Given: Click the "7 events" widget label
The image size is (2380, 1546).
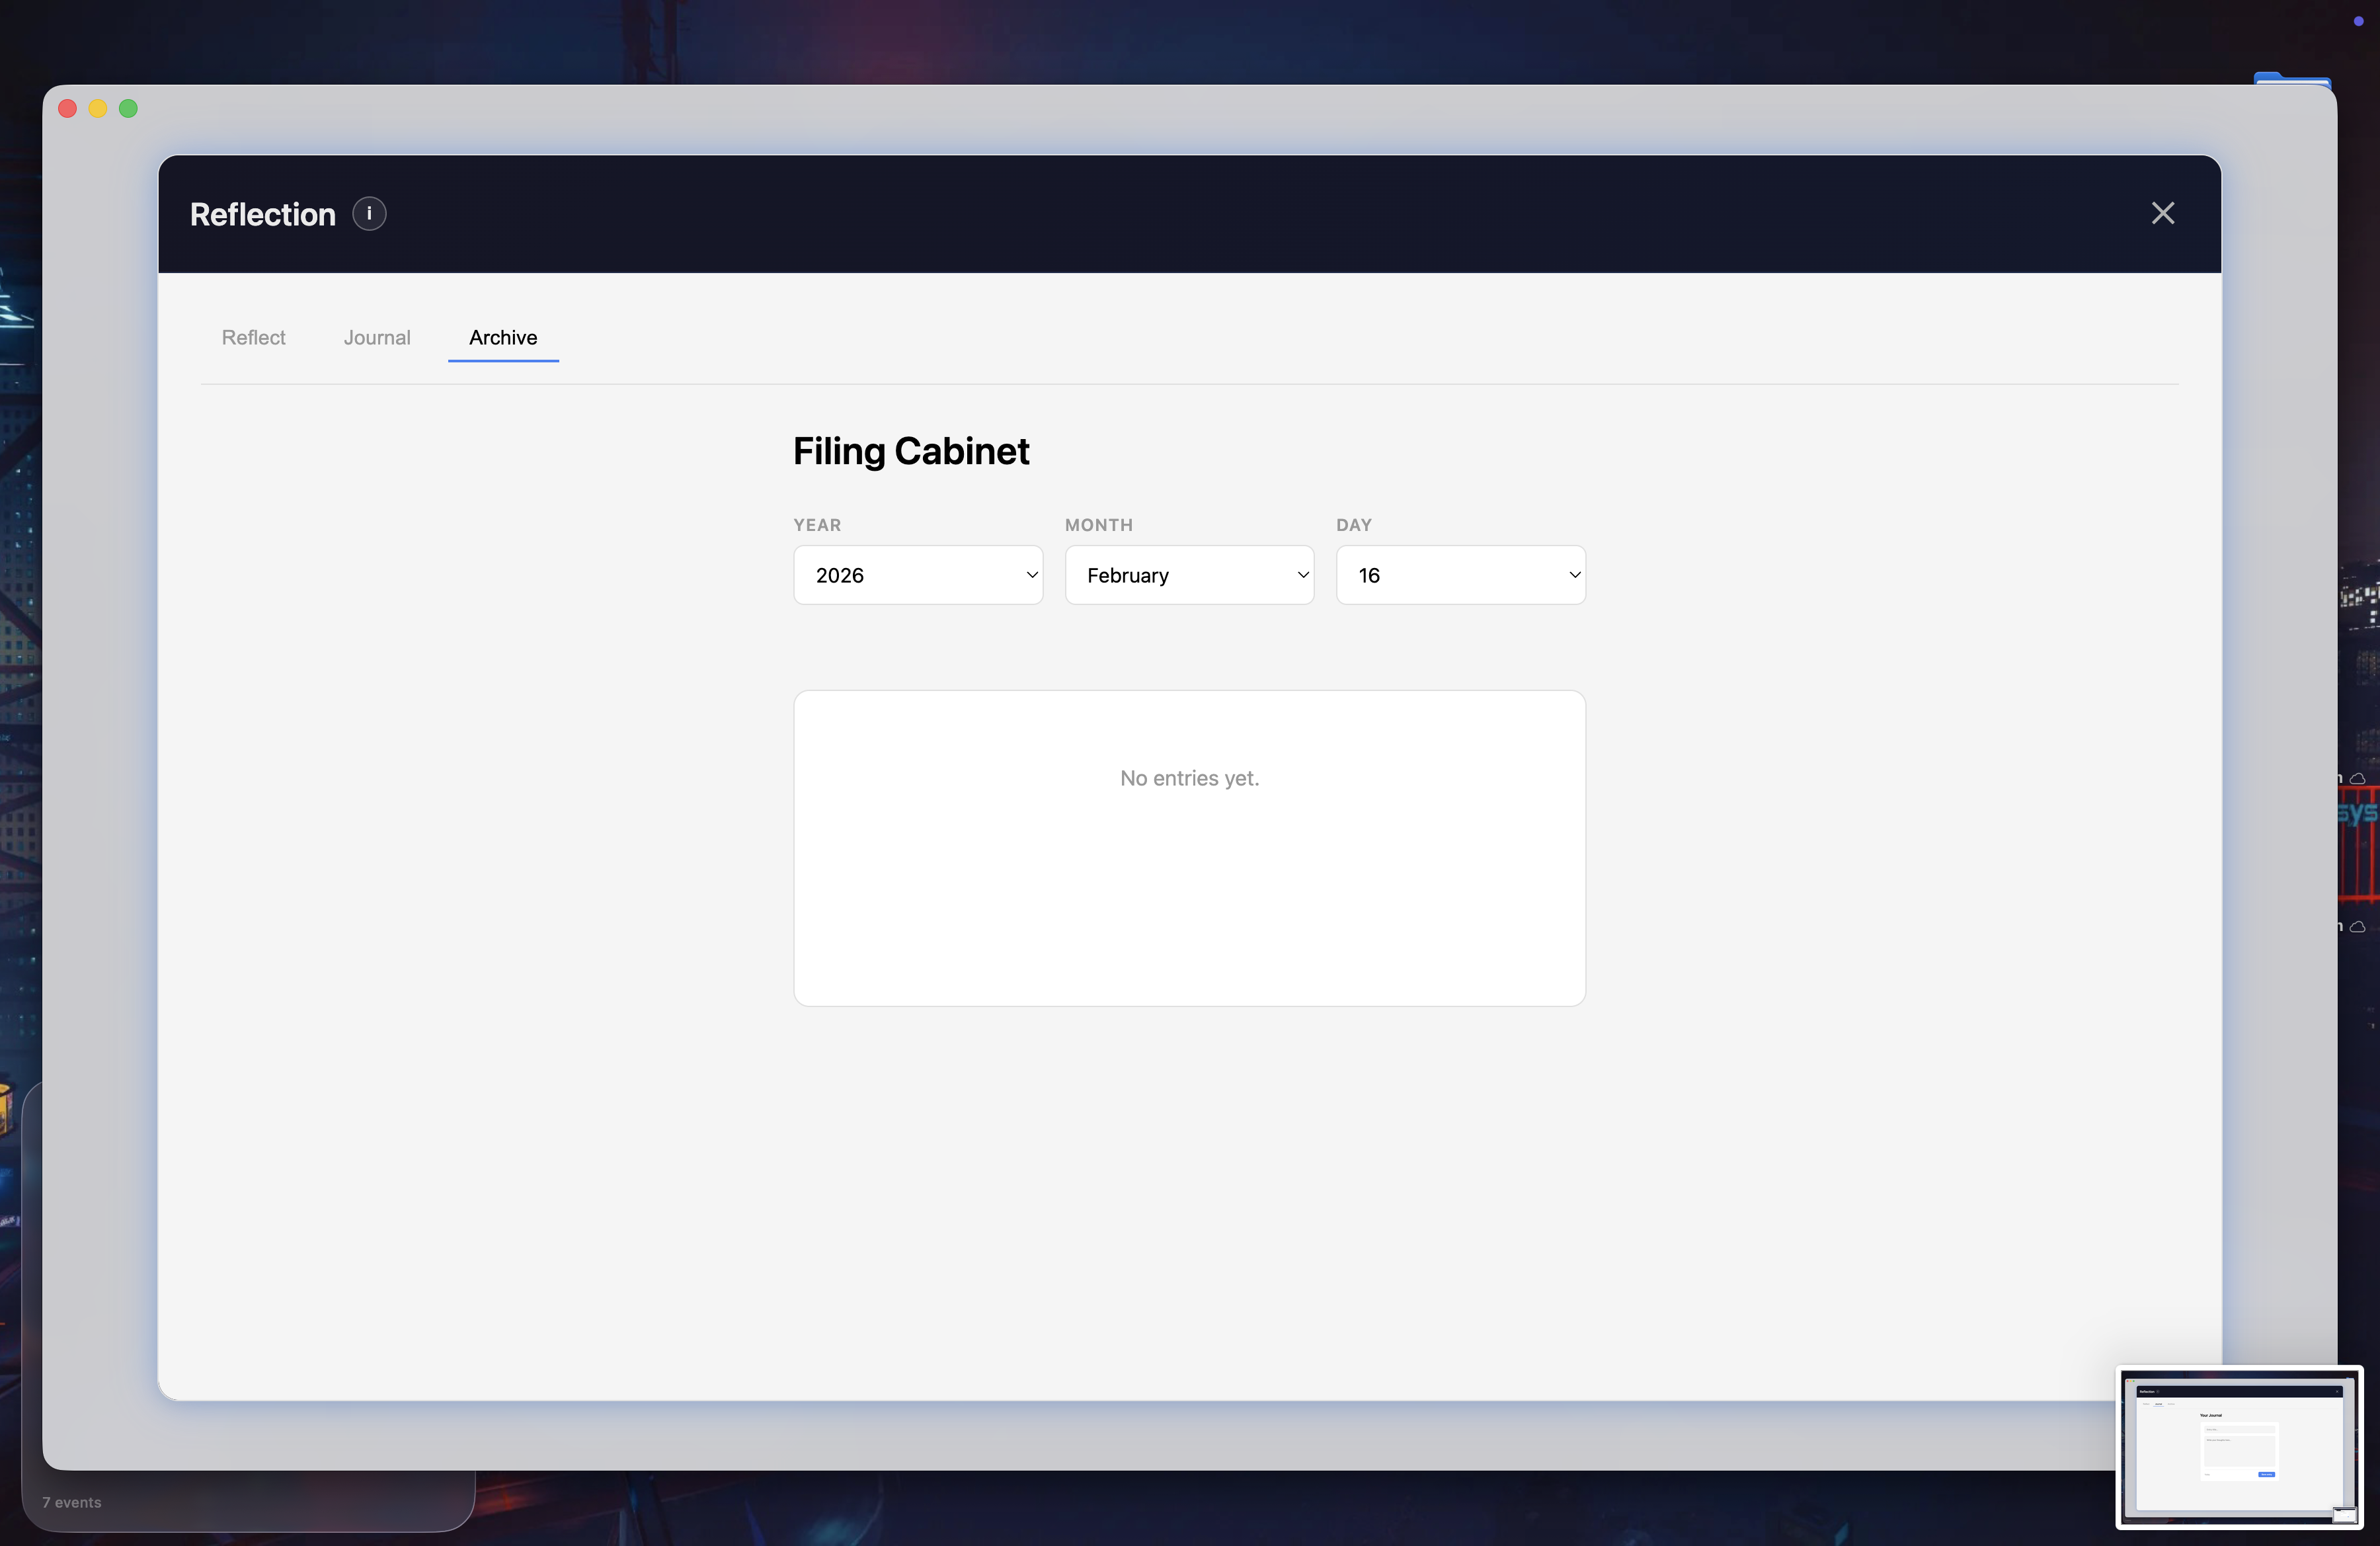Looking at the screenshot, I should pyautogui.click(x=72, y=1502).
